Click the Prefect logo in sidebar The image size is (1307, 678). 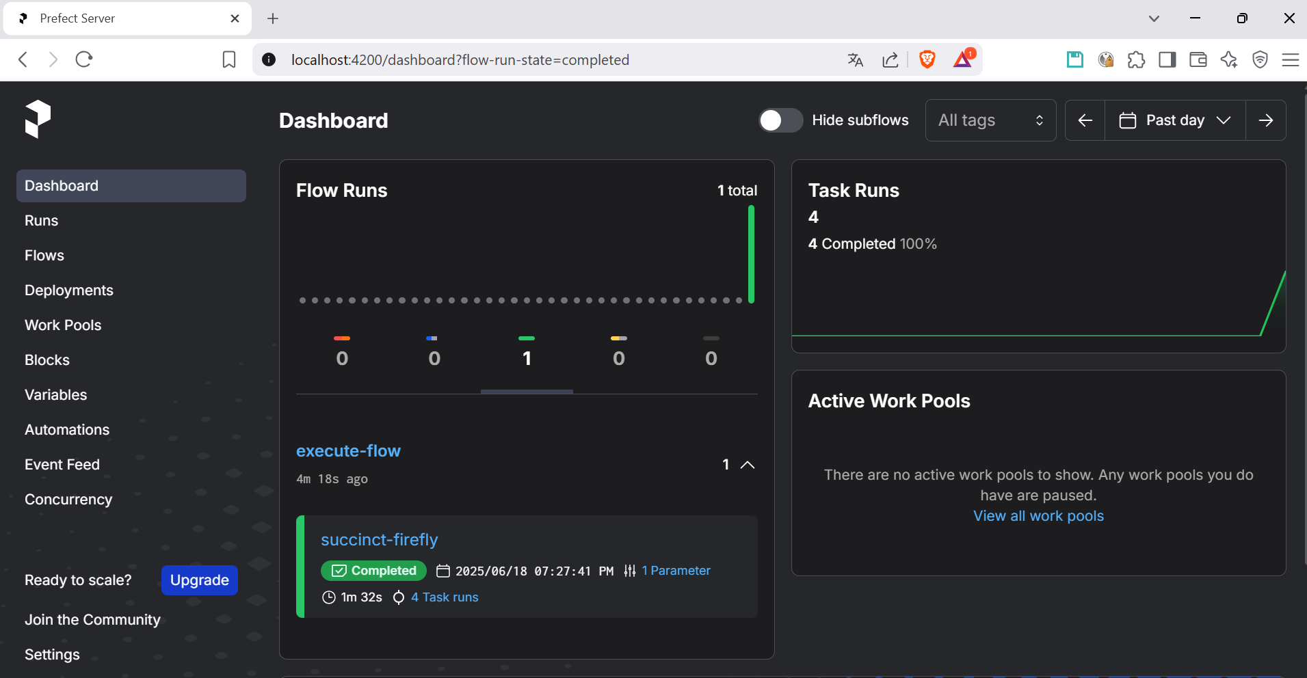pyautogui.click(x=38, y=119)
